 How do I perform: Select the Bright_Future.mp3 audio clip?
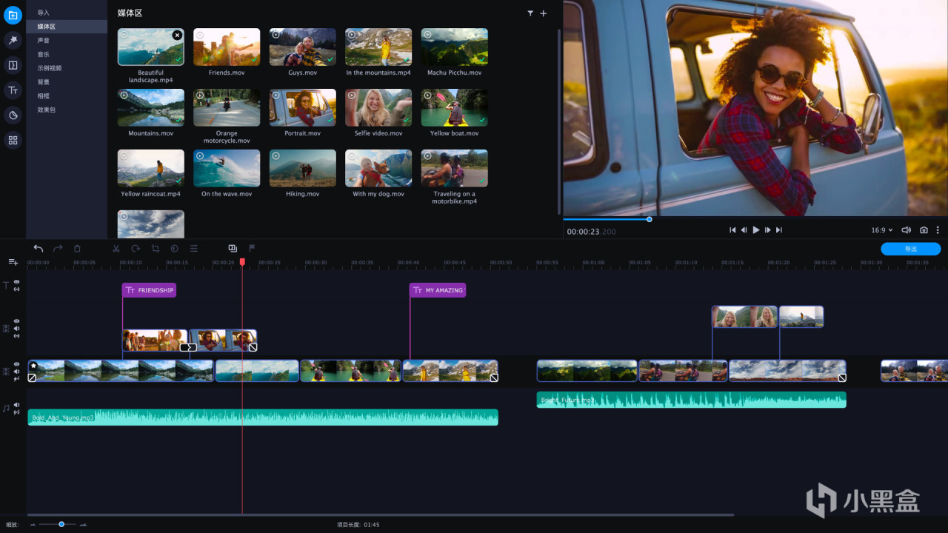coord(692,400)
